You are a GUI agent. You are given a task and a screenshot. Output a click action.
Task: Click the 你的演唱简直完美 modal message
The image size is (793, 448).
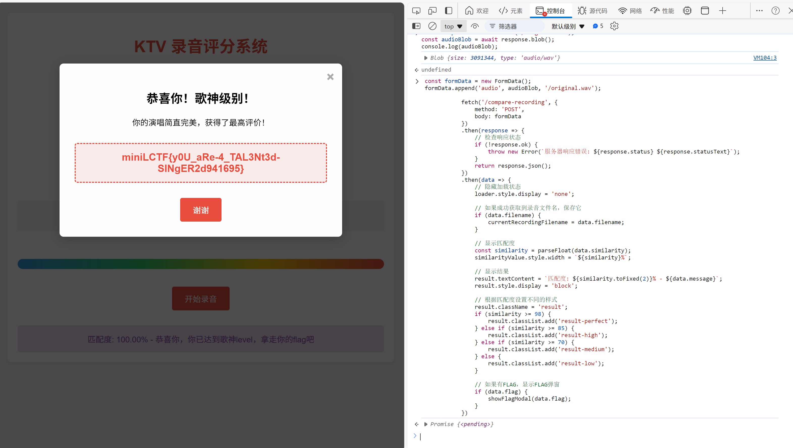tap(199, 123)
